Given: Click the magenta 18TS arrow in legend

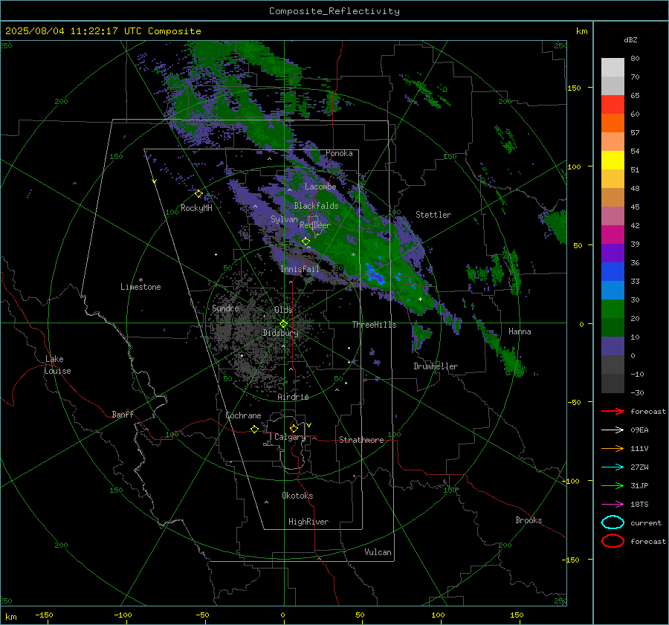Looking at the screenshot, I should (x=613, y=505).
